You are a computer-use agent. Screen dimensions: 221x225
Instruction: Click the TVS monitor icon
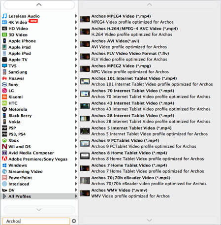coord(4,66)
